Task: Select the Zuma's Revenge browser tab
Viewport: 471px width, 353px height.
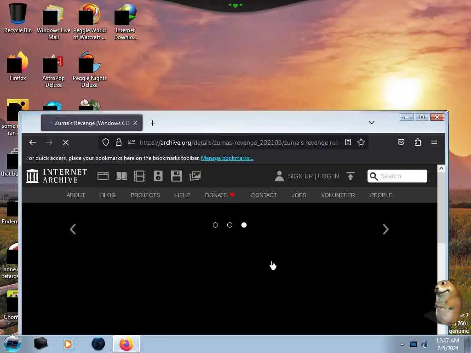Action: pos(92,123)
